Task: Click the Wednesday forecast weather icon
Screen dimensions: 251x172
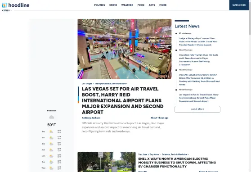Action: click(x=51, y=168)
